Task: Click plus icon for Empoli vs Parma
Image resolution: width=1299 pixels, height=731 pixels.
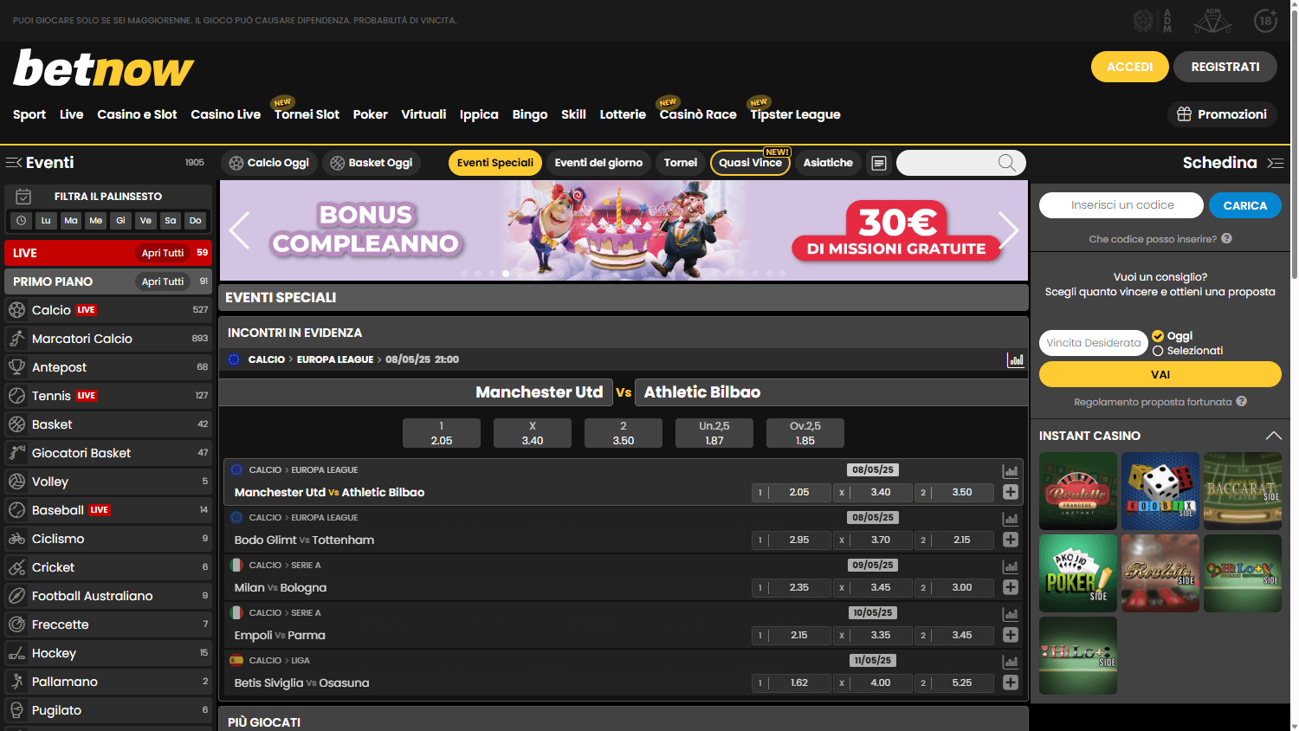Action: 1010,635
